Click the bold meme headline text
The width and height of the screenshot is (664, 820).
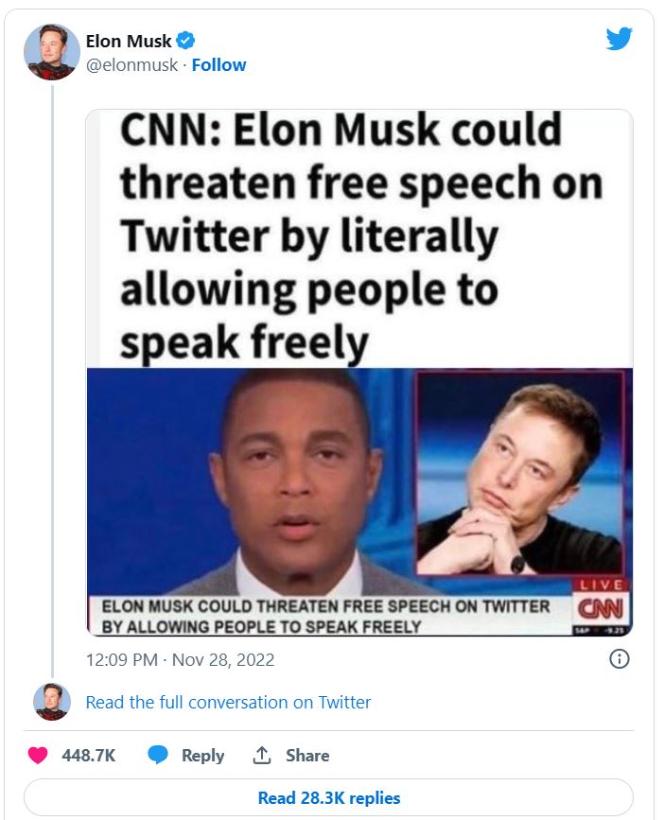[359, 236]
